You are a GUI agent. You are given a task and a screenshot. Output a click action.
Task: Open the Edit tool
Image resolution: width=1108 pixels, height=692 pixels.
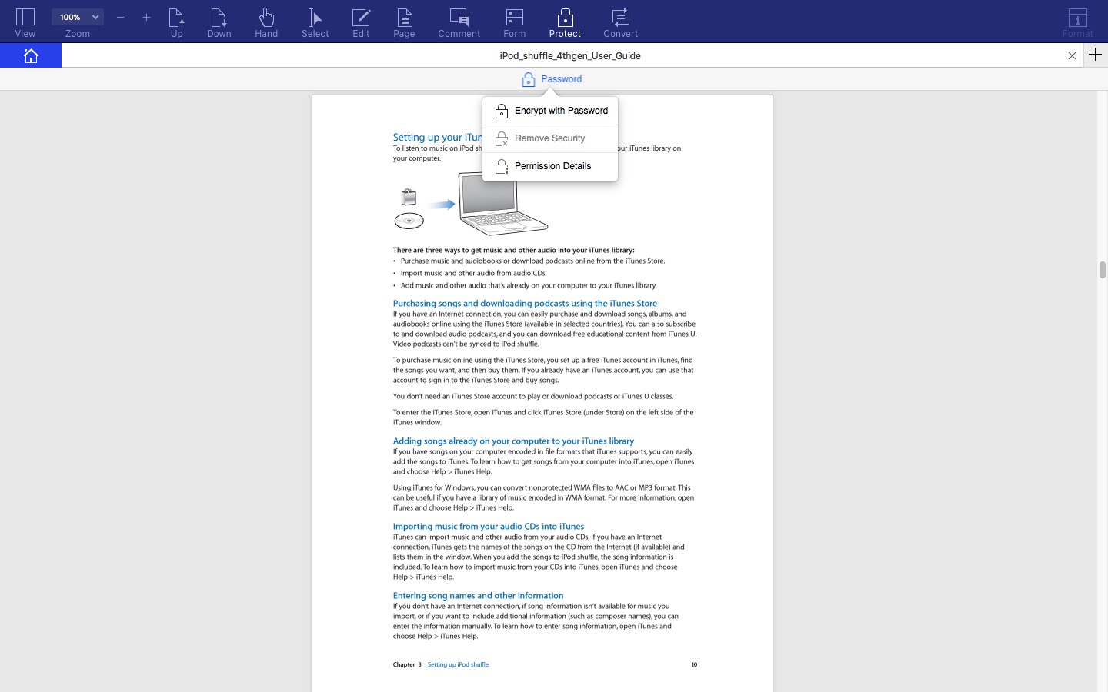point(361,22)
